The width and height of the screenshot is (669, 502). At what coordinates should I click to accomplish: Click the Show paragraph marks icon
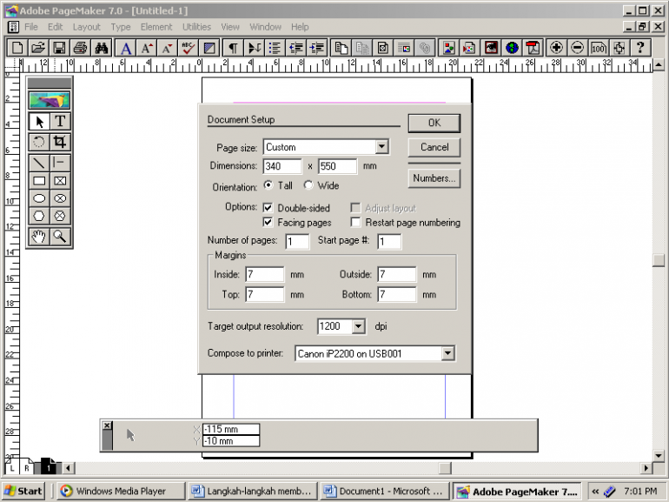click(x=234, y=48)
